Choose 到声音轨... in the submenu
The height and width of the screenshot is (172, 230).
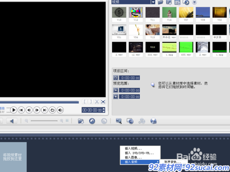[x=173, y=162]
